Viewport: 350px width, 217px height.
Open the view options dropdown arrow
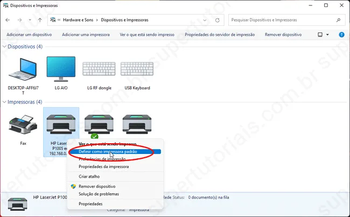[x=327, y=34]
